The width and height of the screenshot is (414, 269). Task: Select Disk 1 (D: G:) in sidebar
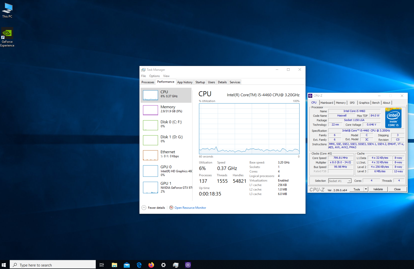click(166, 140)
